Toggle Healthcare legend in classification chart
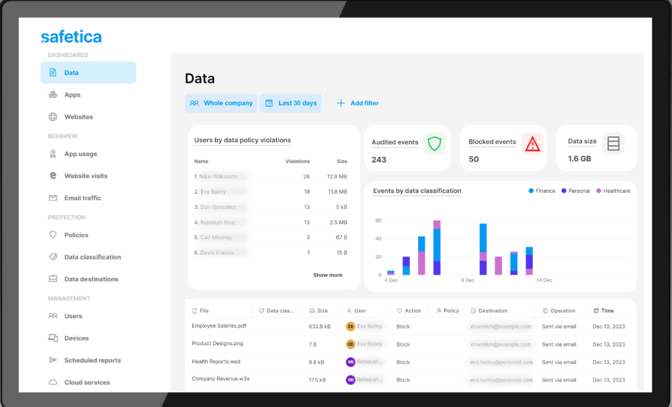Image resolution: width=672 pixels, height=407 pixels. [612, 191]
